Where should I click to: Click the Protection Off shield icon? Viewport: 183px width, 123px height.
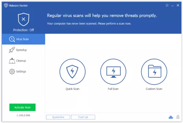coord(24,19)
